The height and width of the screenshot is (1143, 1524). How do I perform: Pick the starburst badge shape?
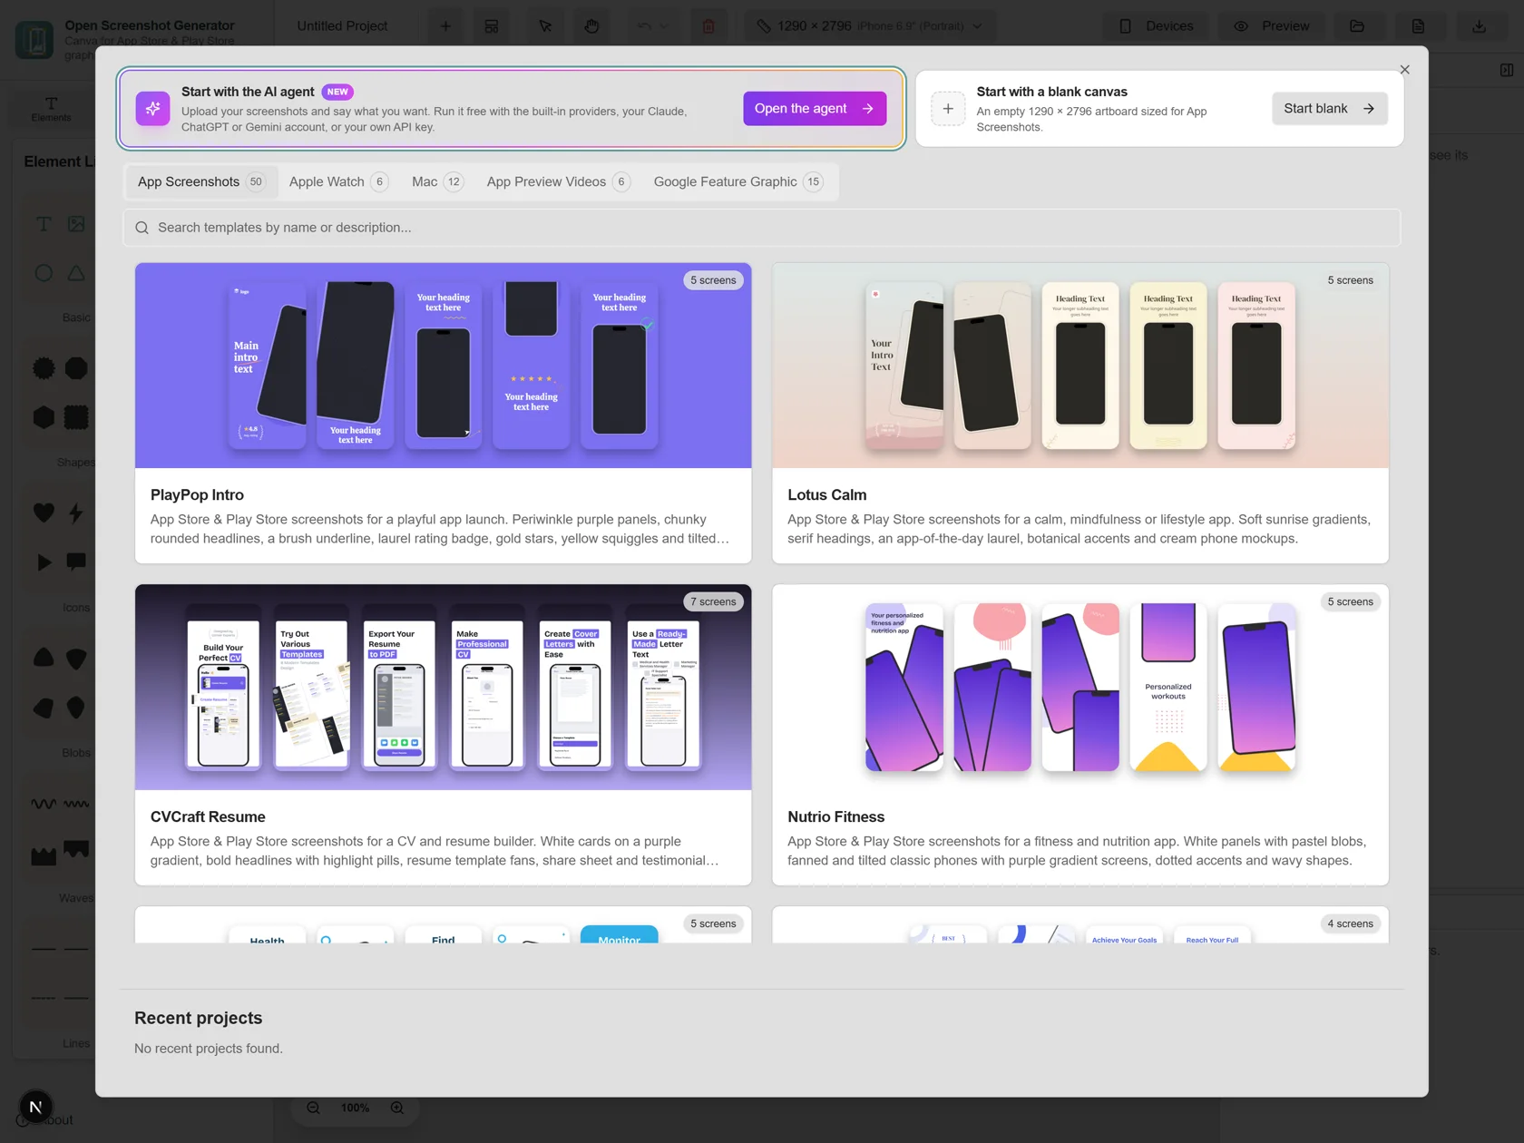coord(44,368)
